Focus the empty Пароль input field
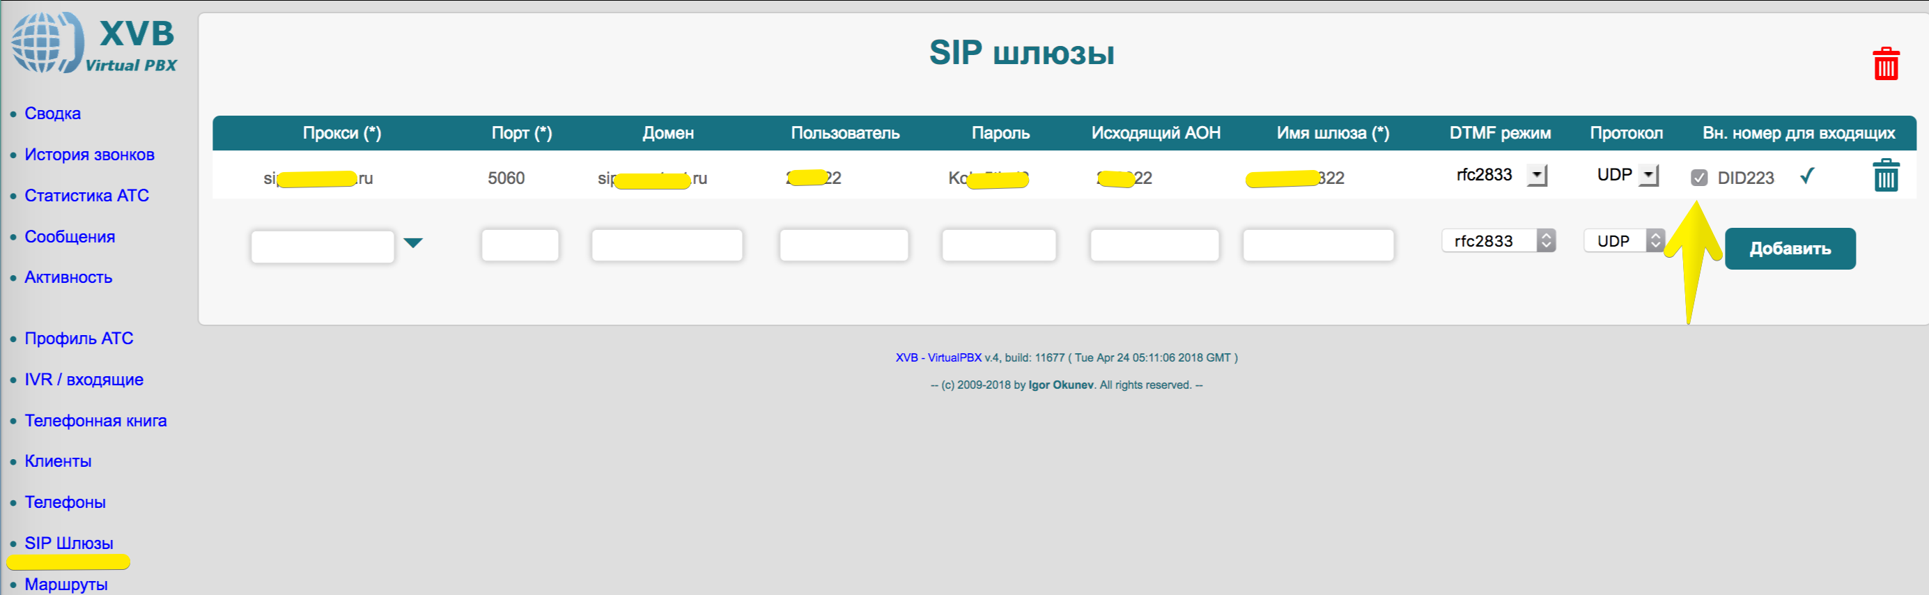 pos(998,245)
